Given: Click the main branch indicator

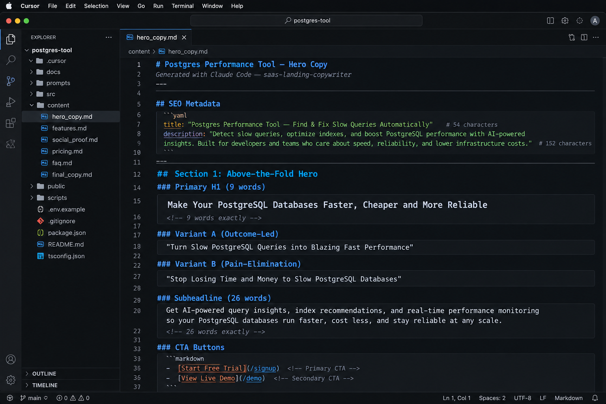Looking at the screenshot, I should (34, 398).
